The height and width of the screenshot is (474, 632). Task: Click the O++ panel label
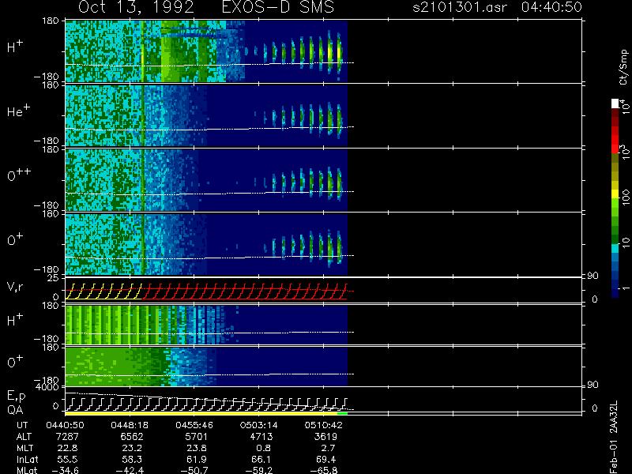(18, 175)
